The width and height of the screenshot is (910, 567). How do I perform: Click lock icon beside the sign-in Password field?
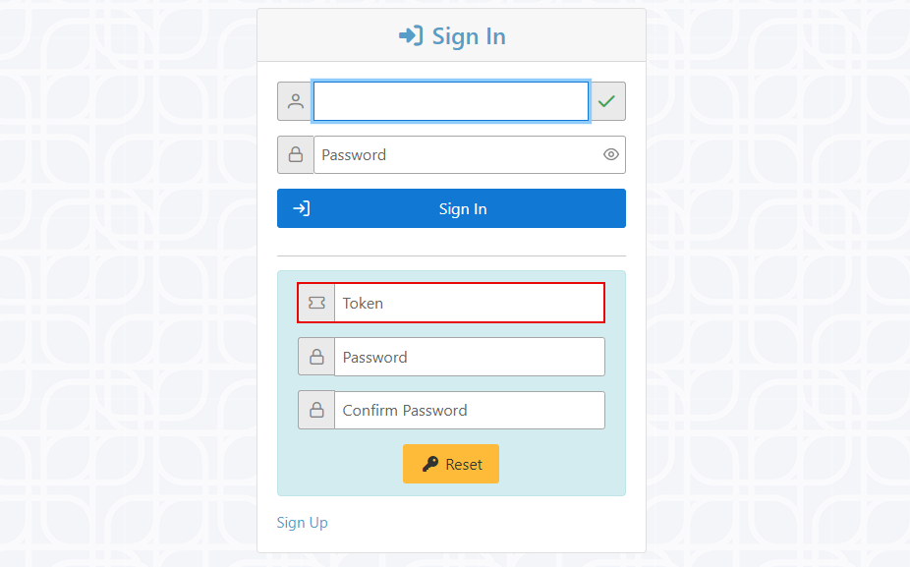295,154
